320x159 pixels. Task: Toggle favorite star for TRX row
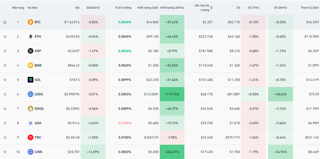[x=5, y=138]
